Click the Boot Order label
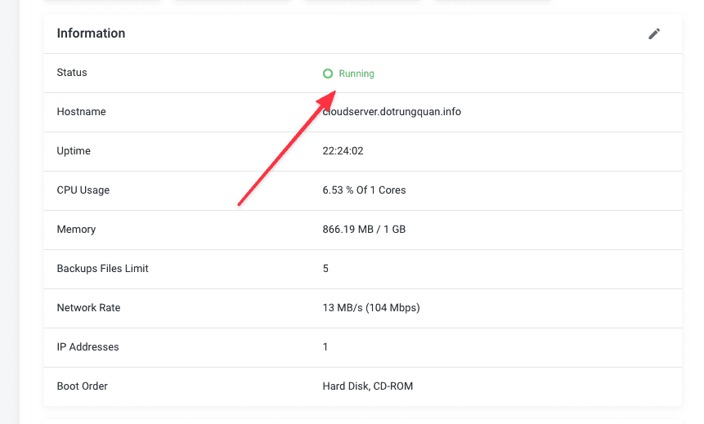The width and height of the screenshot is (704, 424). point(82,386)
